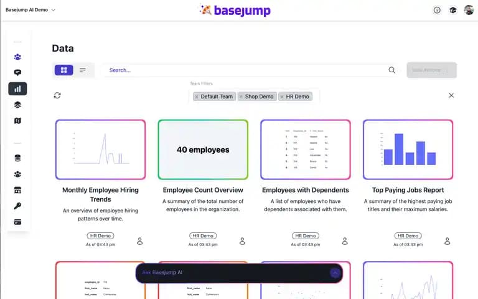
Task: Click the Employee Count Overview title
Action: click(203, 190)
